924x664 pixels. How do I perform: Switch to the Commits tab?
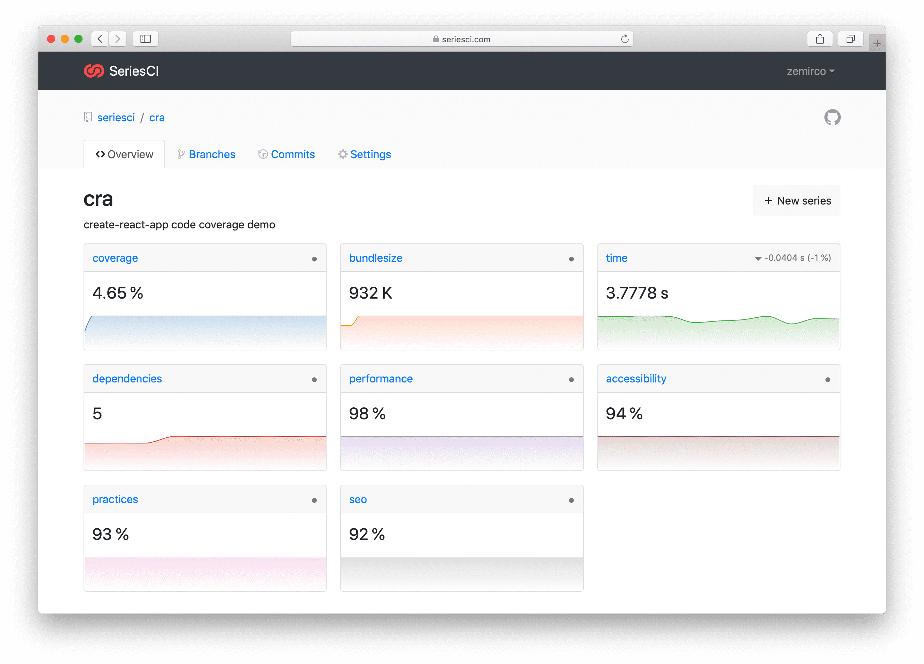(286, 154)
